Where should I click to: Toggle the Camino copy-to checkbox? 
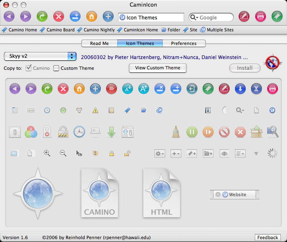pyautogui.click(x=28, y=68)
